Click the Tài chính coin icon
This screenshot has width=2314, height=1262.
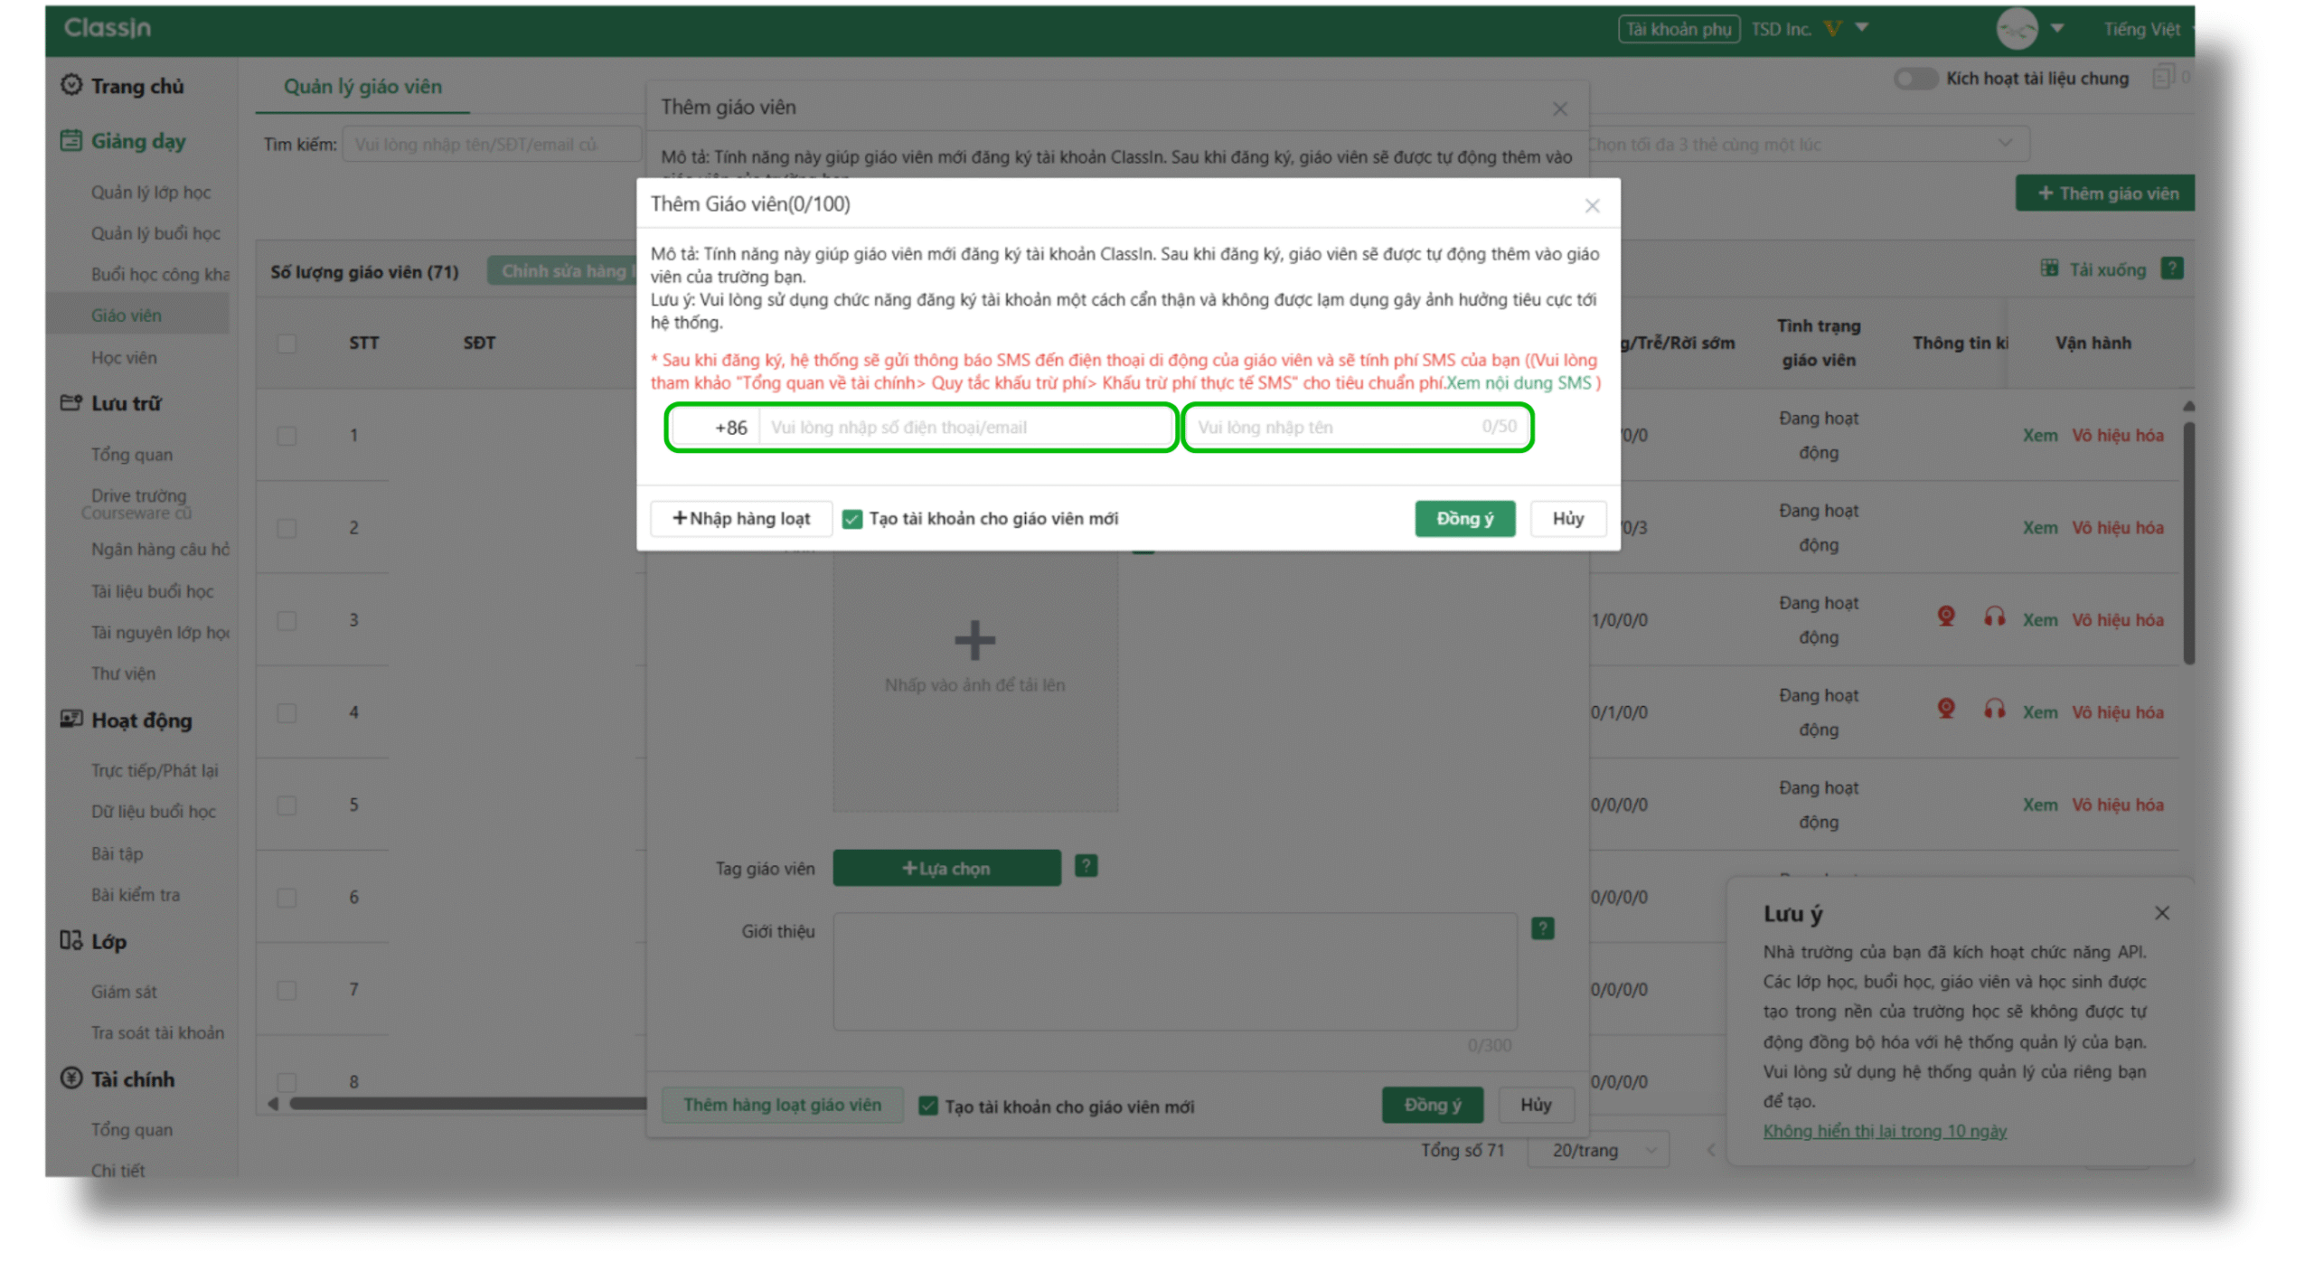pos(71,1078)
